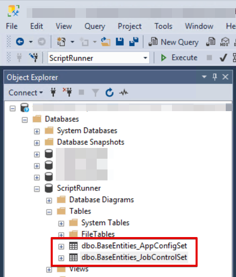Expand the FileTables folder
236x277 pixels.
(x=61, y=235)
